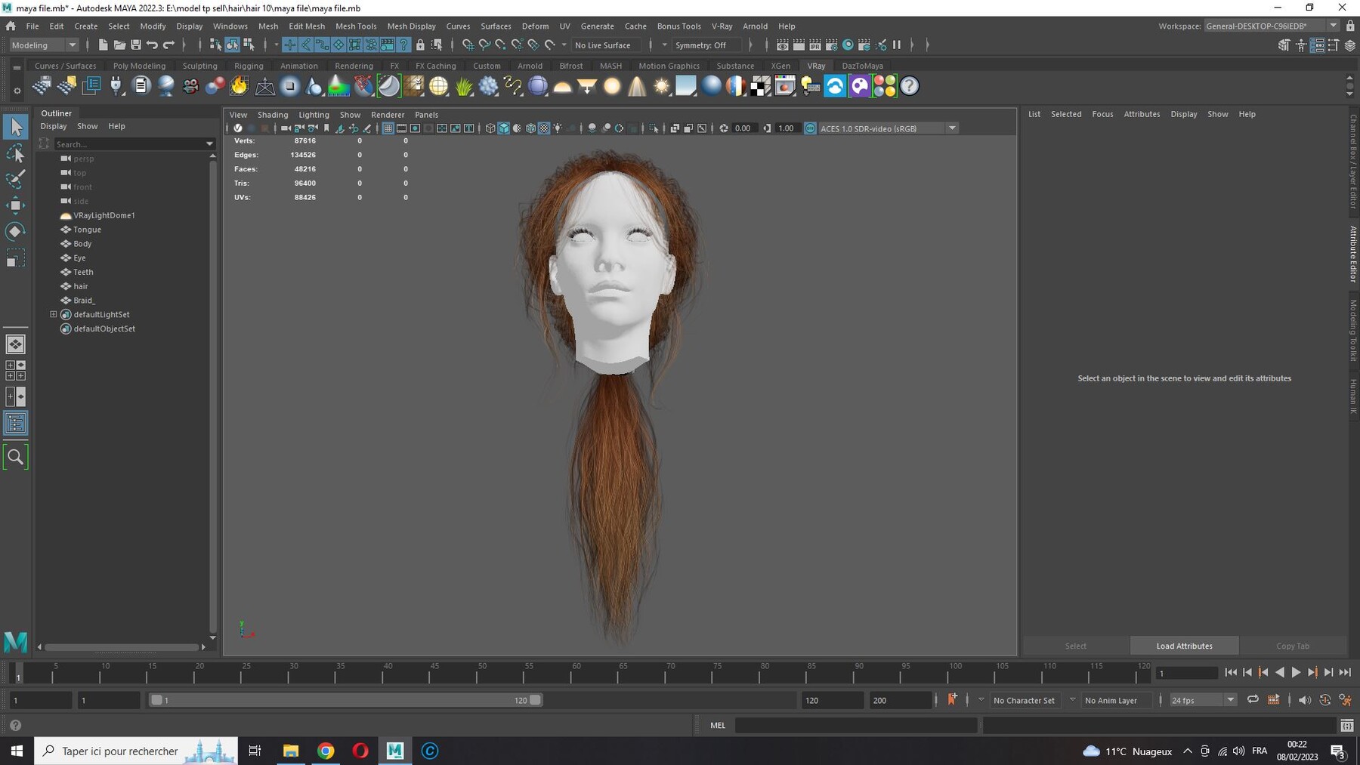Open the Workspace selector dropdown
Screen dimensions: 1360x765
1271,26
